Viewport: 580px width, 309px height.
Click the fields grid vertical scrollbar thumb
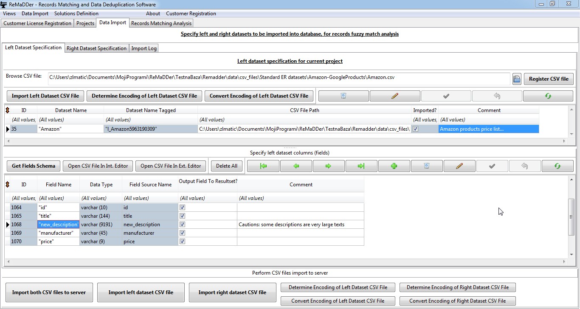click(x=571, y=216)
